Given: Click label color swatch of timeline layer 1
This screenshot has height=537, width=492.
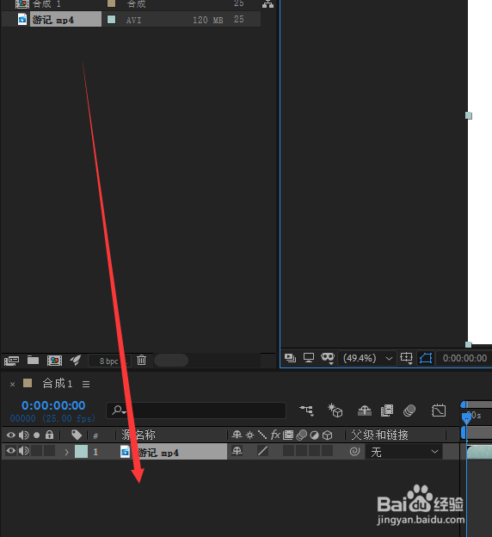Looking at the screenshot, I should click(x=81, y=452).
